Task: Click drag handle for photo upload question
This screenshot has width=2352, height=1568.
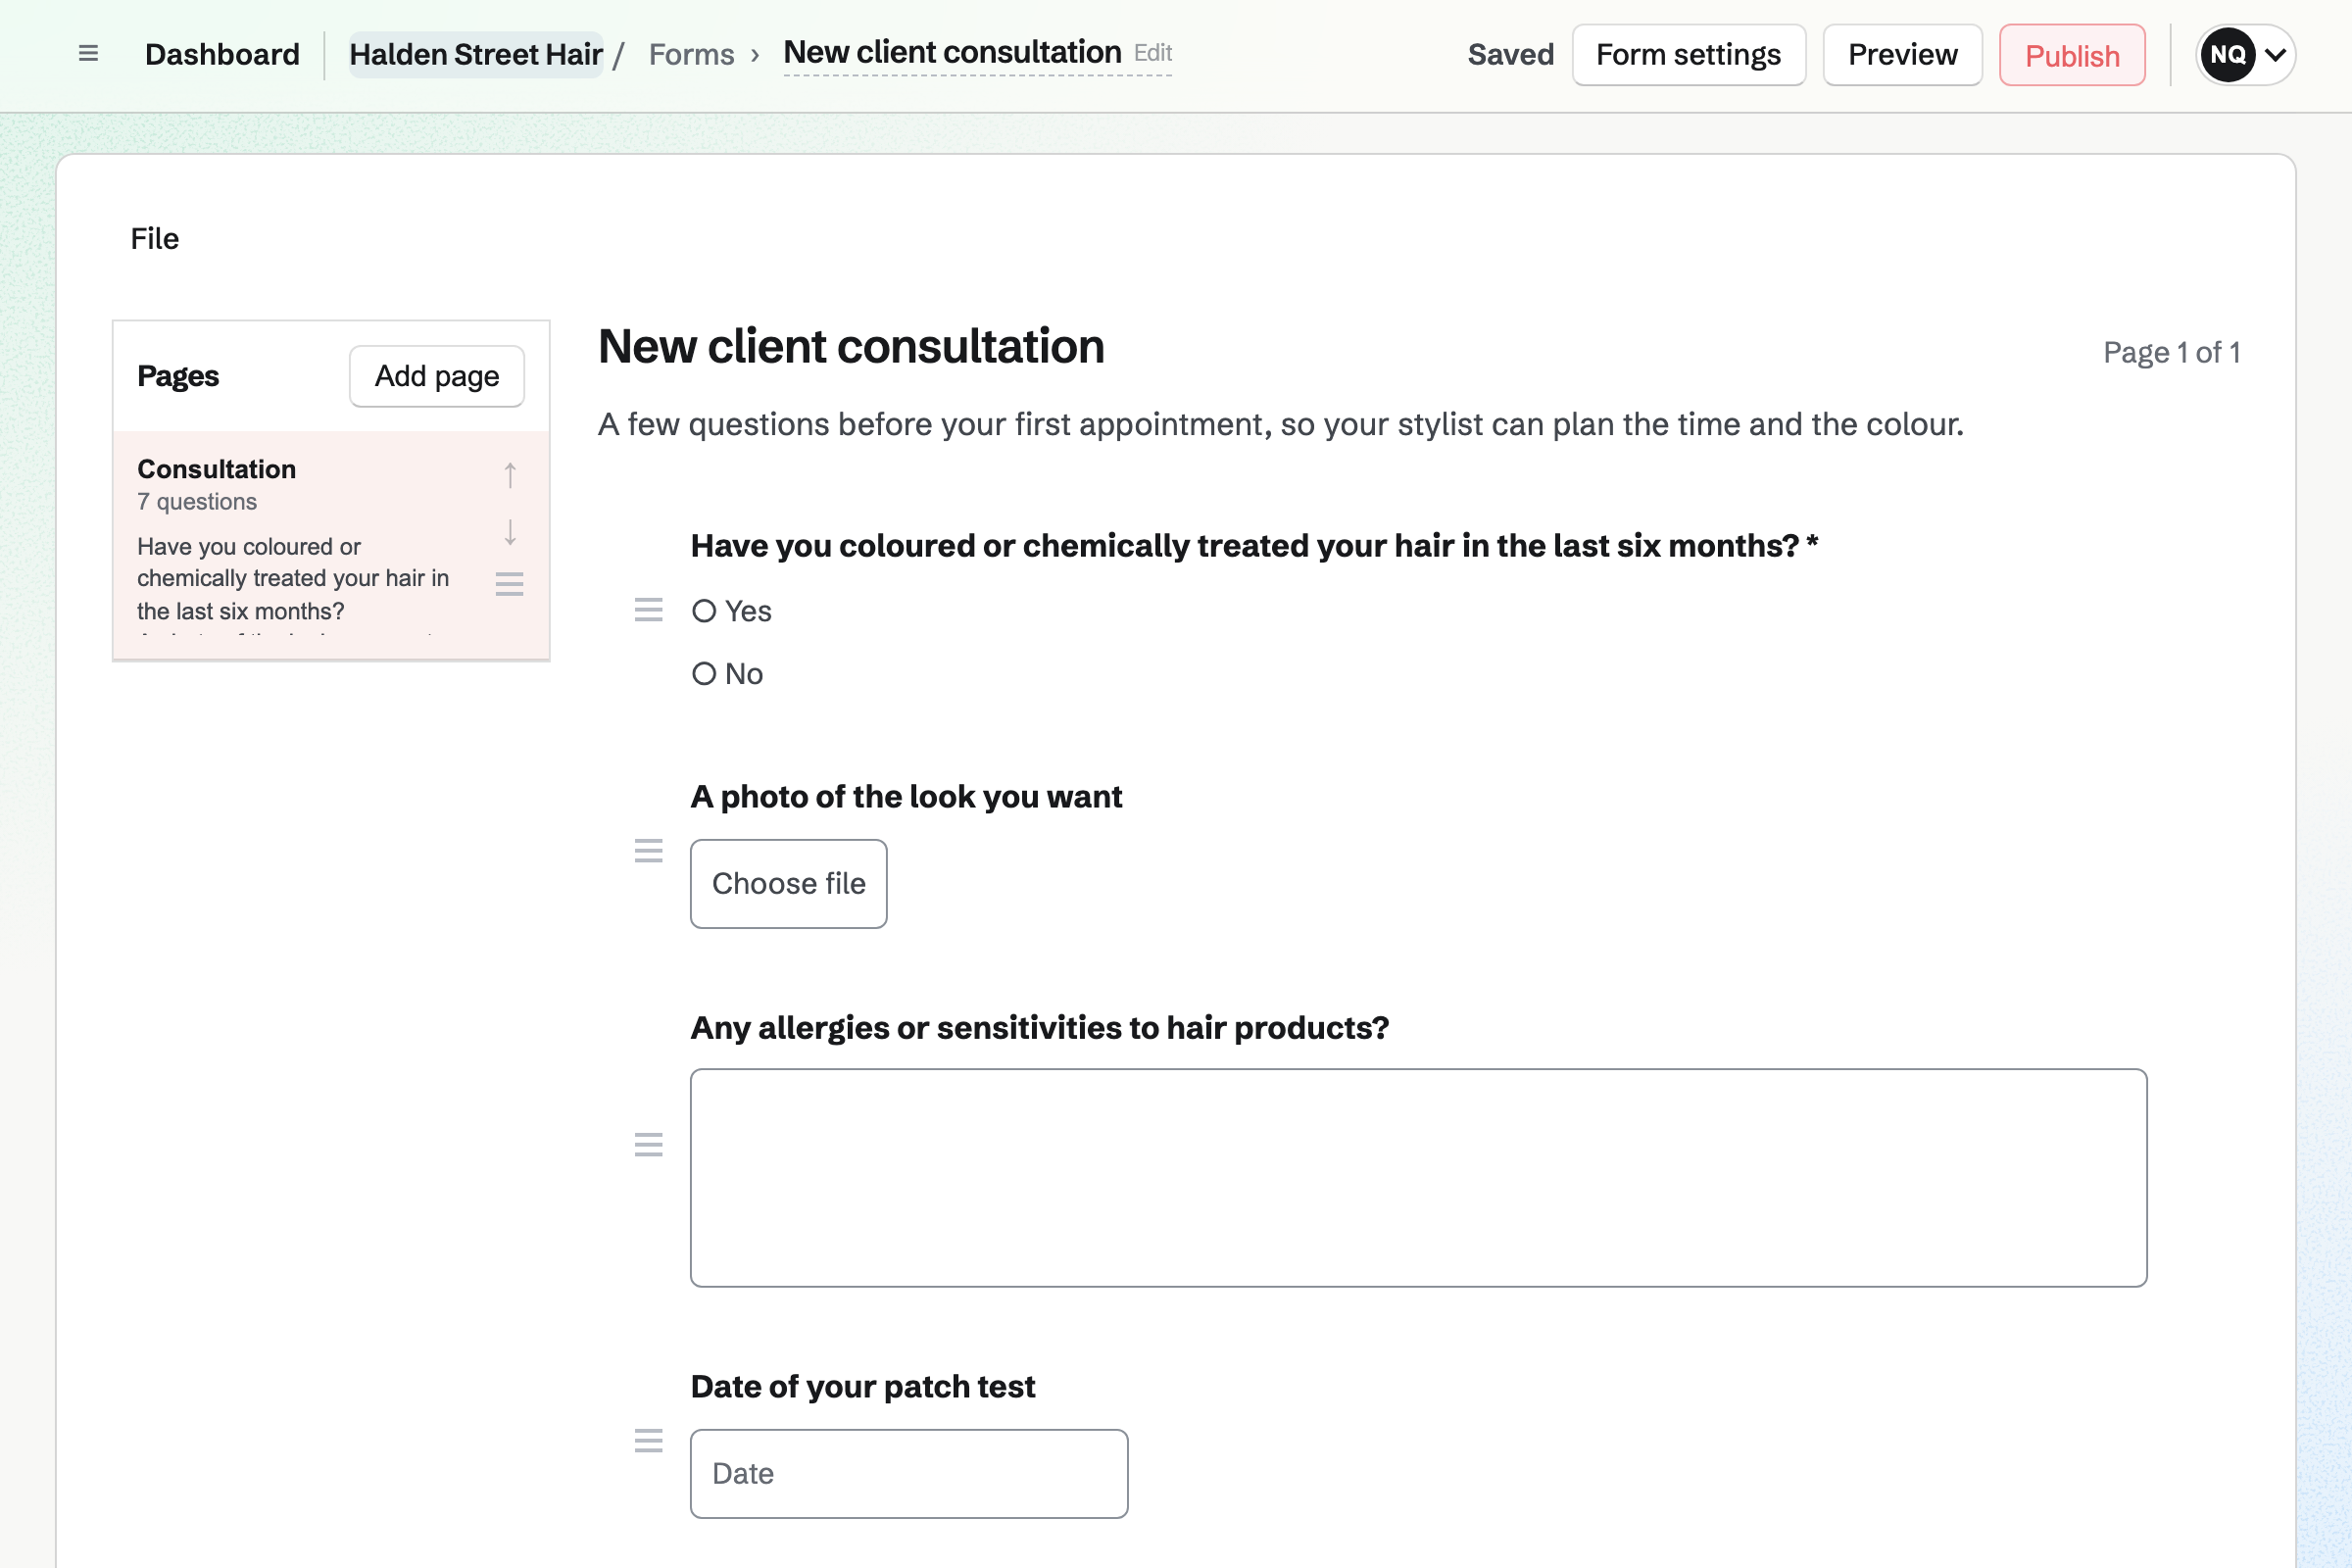Action: tap(649, 851)
